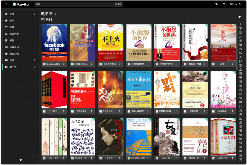Open 书签 bookmarks in sidebar
The height and width of the screenshot is (165, 247).
[x=12, y=40]
